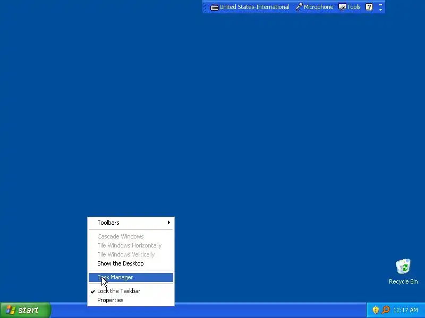Toggle Lock the Taskbar option
This screenshot has height=318, width=425.
131,291
